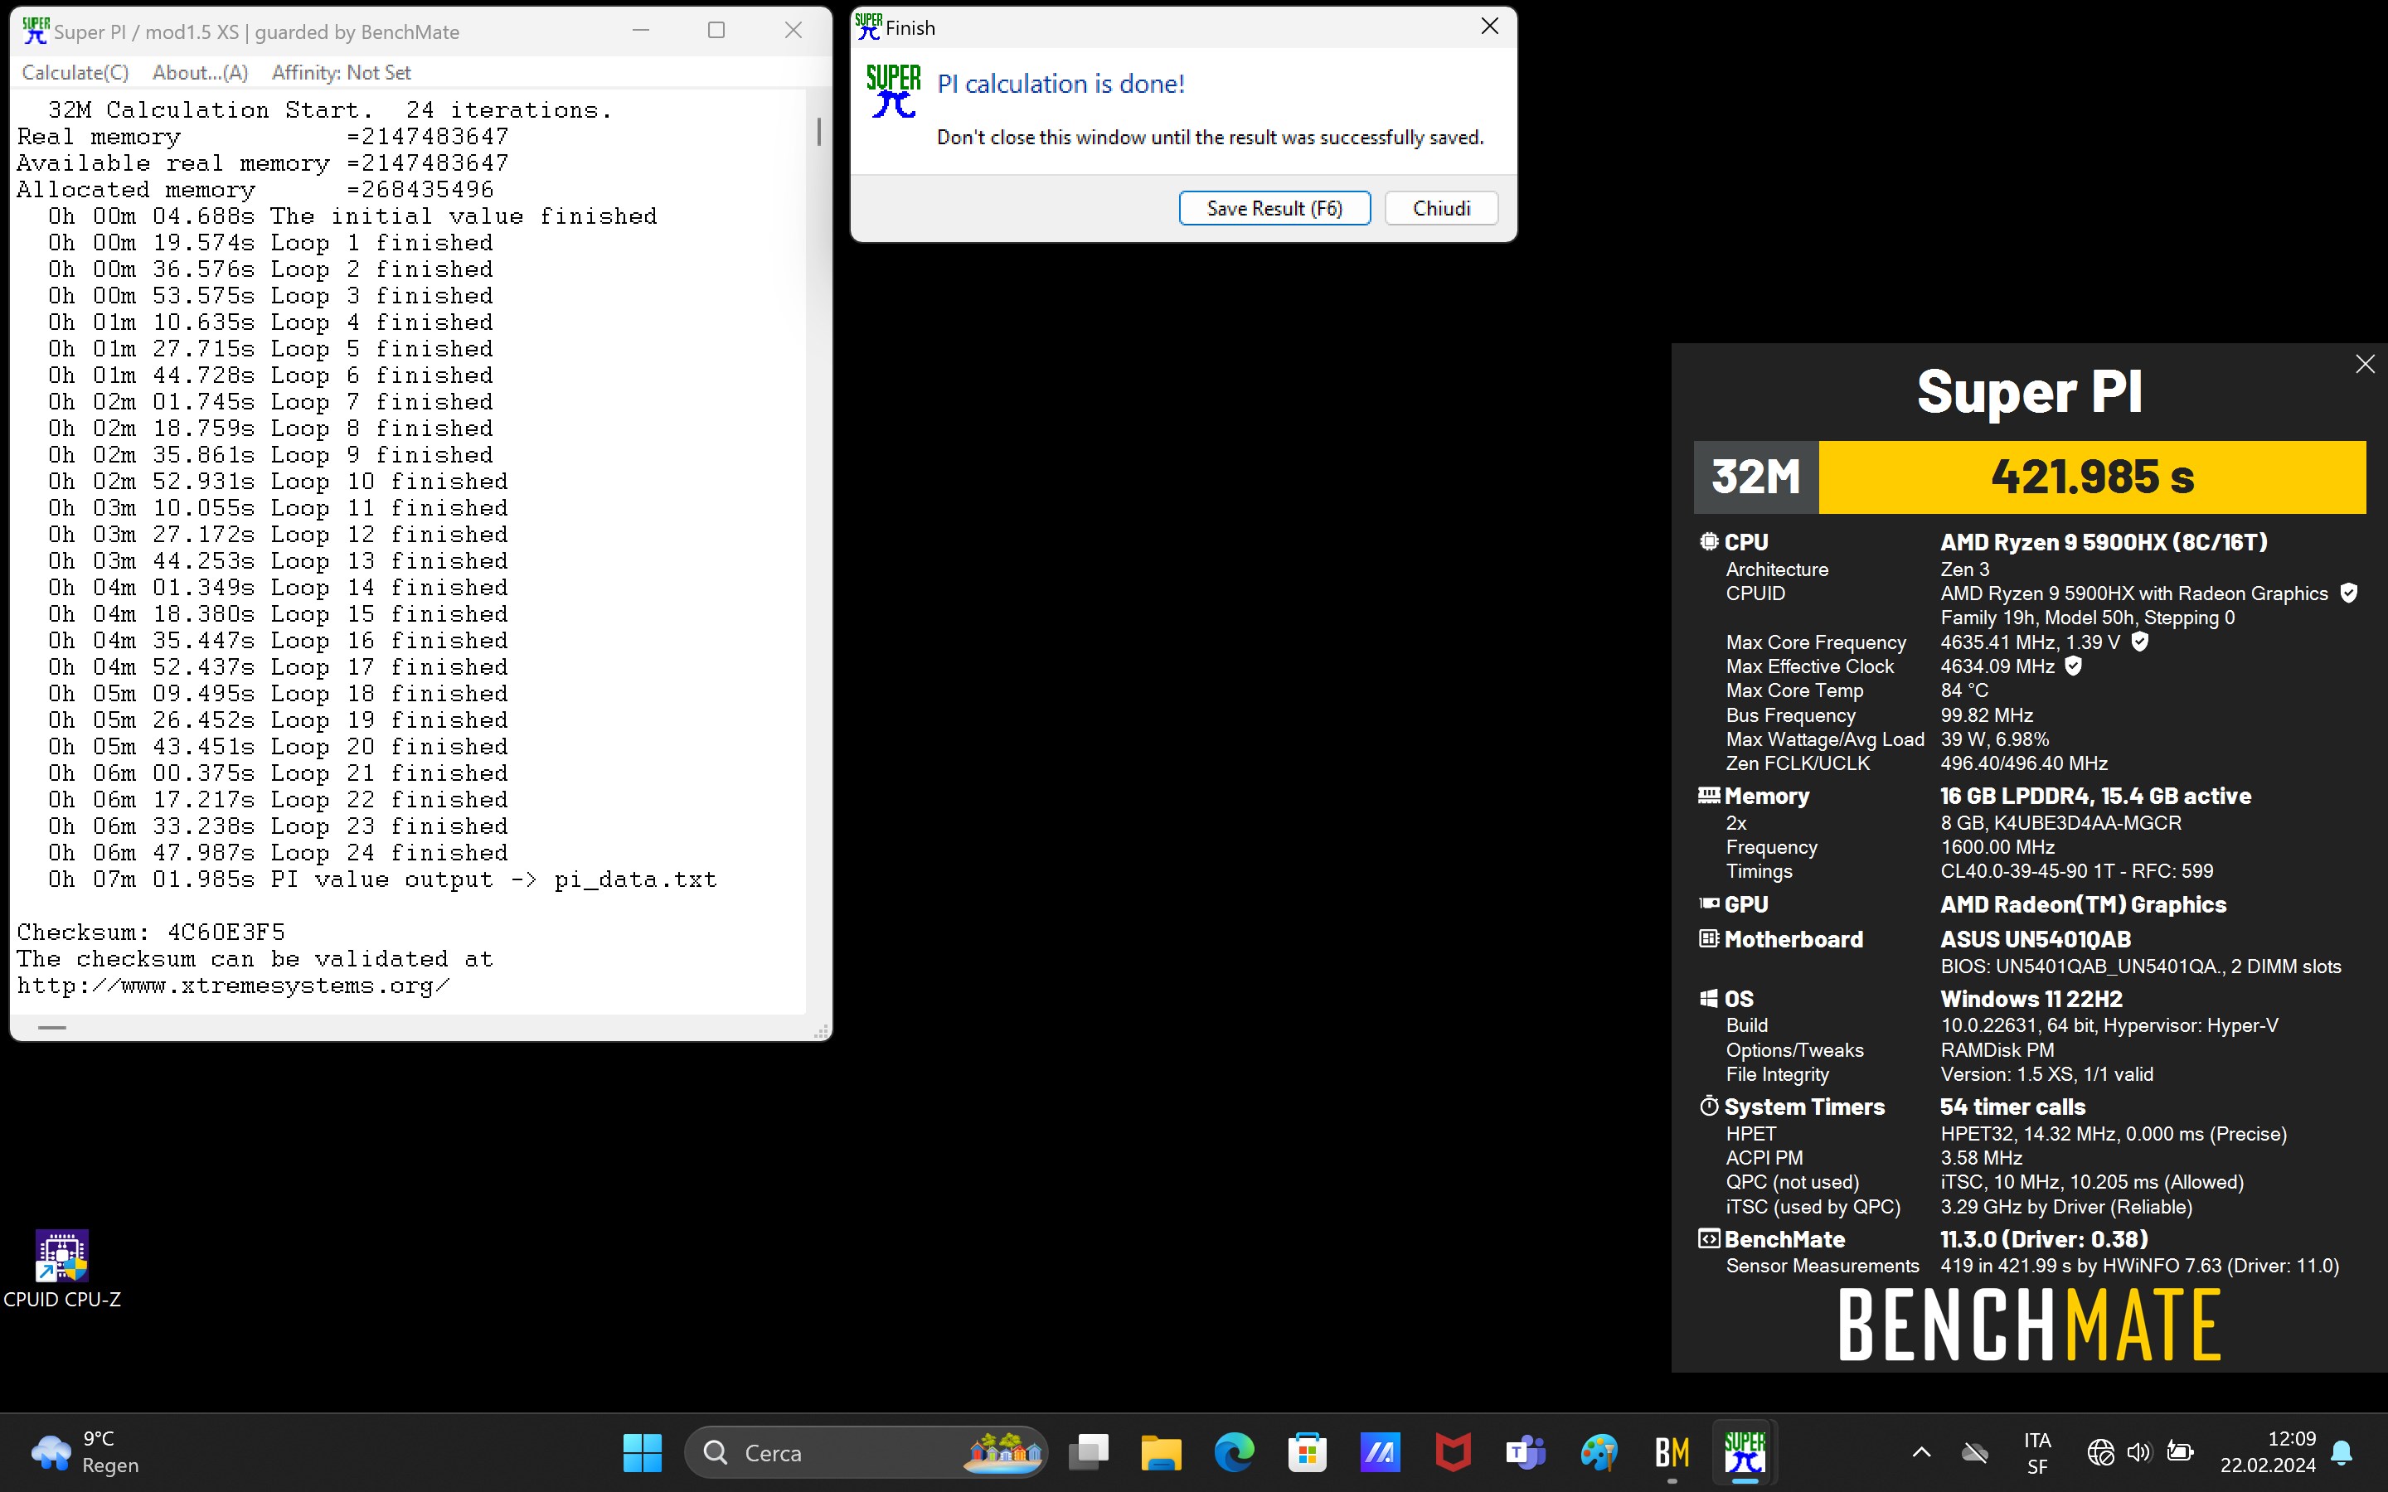Open the Affinity: Not Set menu
The height and width of the screenshot is (1492, 2388).
tap(342, 72)
